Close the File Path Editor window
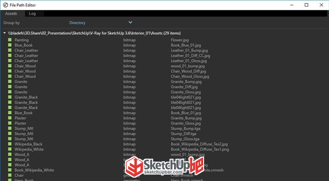This screenshot has width=329, height=181. coord(321,5)
